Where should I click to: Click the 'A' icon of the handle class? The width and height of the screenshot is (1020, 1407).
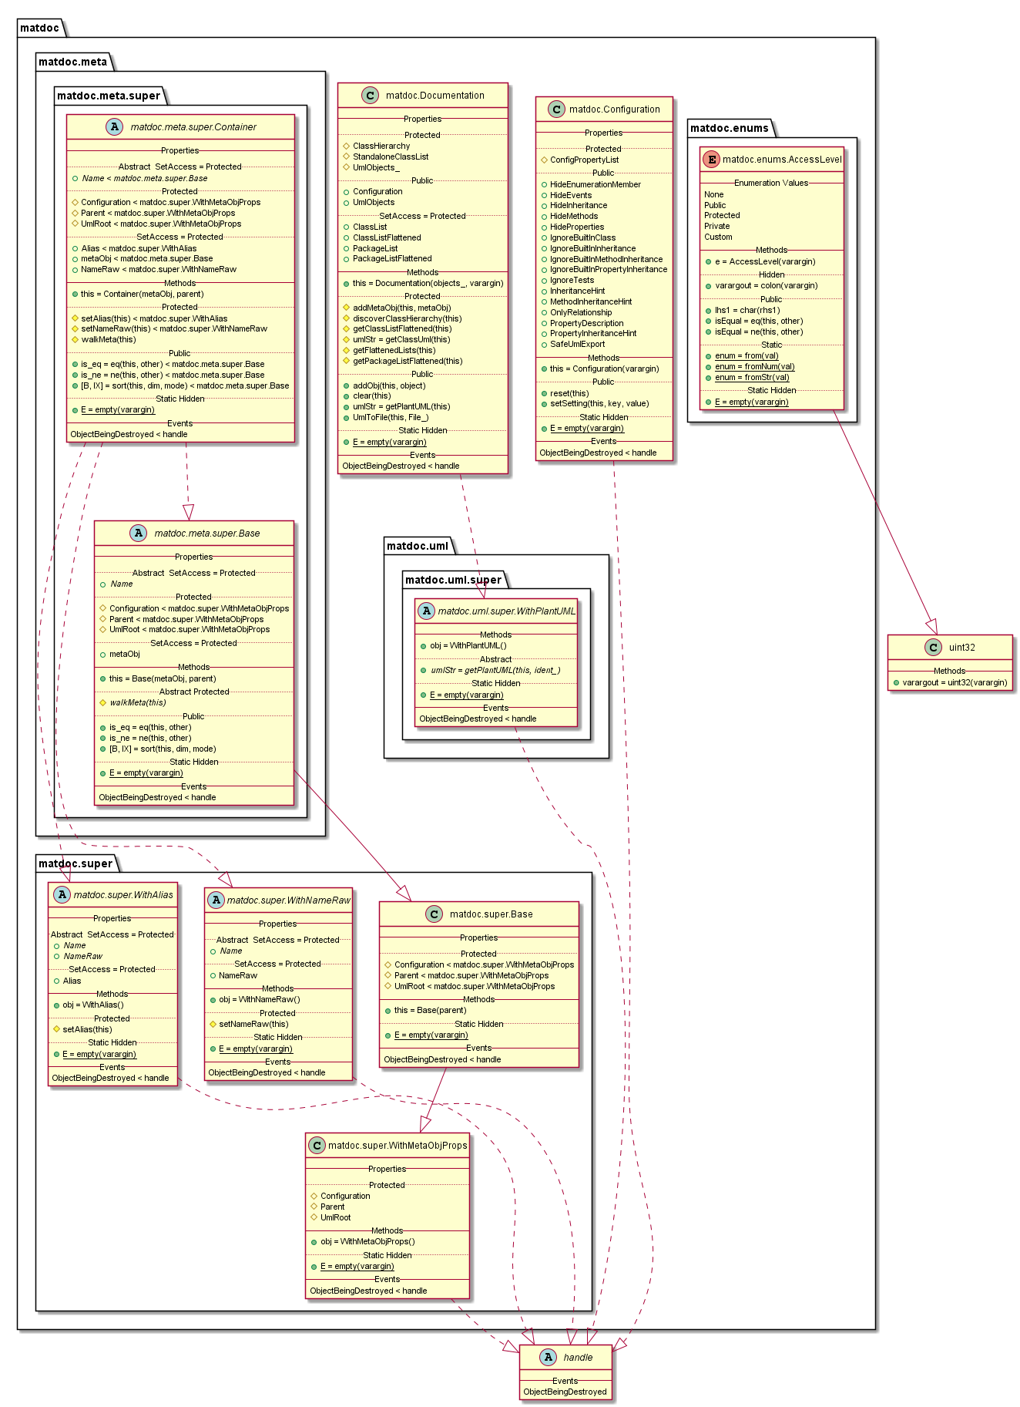[548, 1358]
